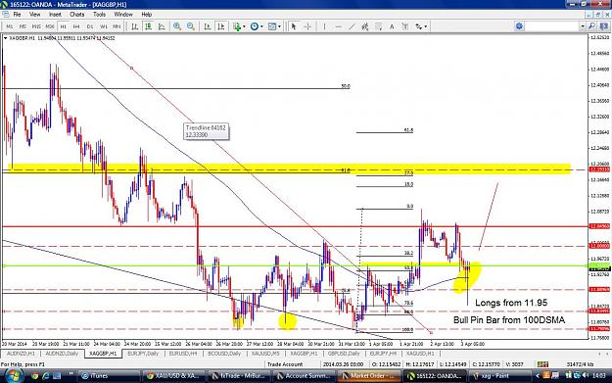Select the trendline drawing tool

352,26
